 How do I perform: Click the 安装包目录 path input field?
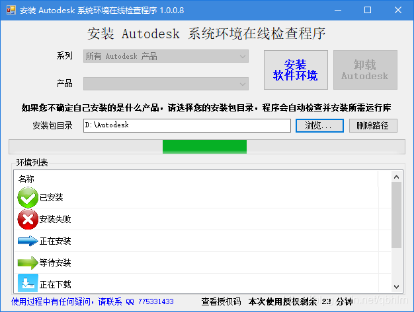pyautogui.click(x=187, y=125)
